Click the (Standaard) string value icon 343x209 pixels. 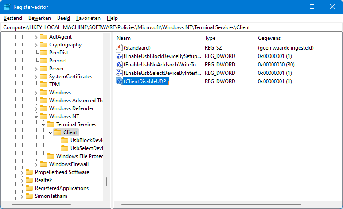pos(119,48)
